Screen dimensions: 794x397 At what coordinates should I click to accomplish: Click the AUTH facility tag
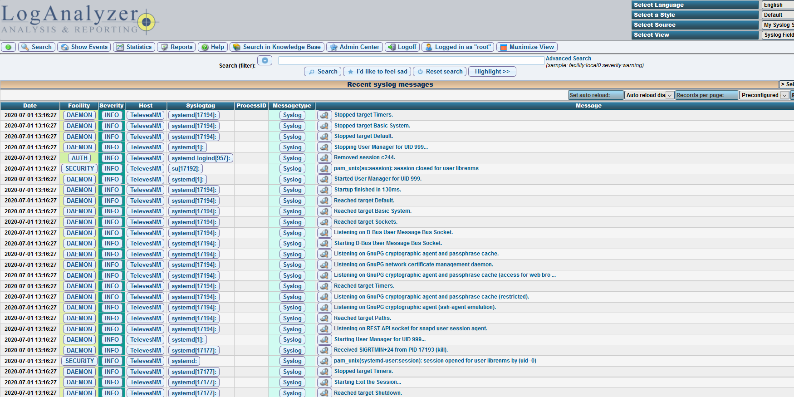coord(79,158)
